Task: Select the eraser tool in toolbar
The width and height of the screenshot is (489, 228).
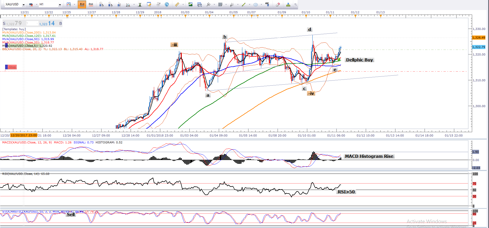Action: tap(278, 4)
